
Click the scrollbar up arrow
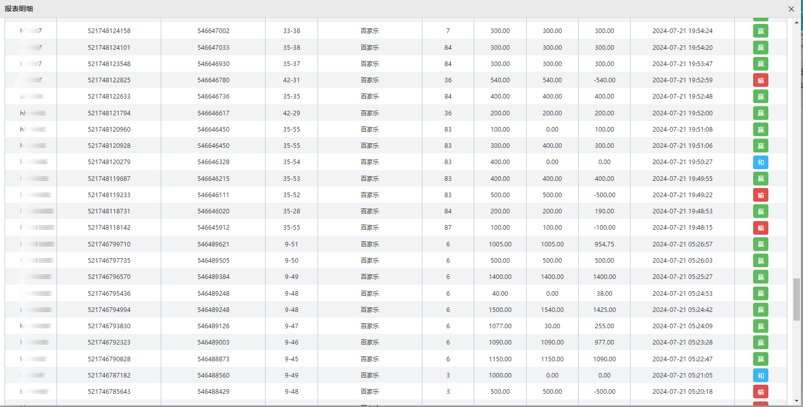click(796, 22)
